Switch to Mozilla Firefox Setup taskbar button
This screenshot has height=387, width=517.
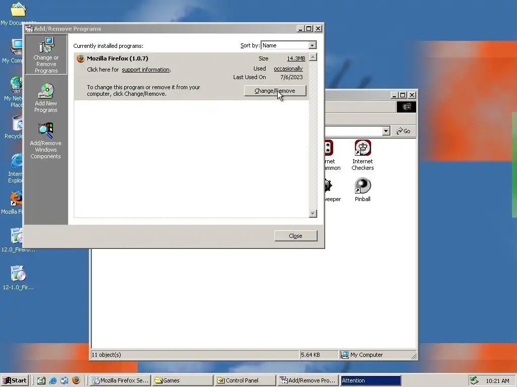[x=120, y=380]
